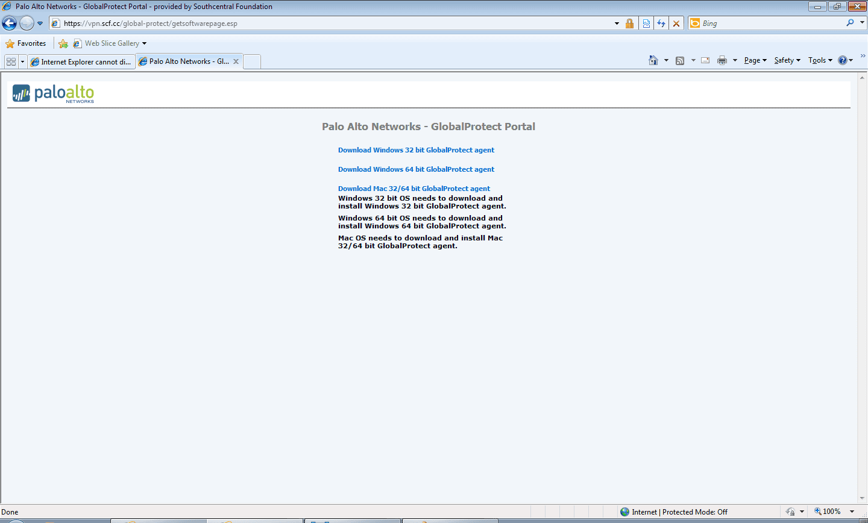View the security report lock icon
This screenshot has height=523, width=868.
(x=629, y=23)
